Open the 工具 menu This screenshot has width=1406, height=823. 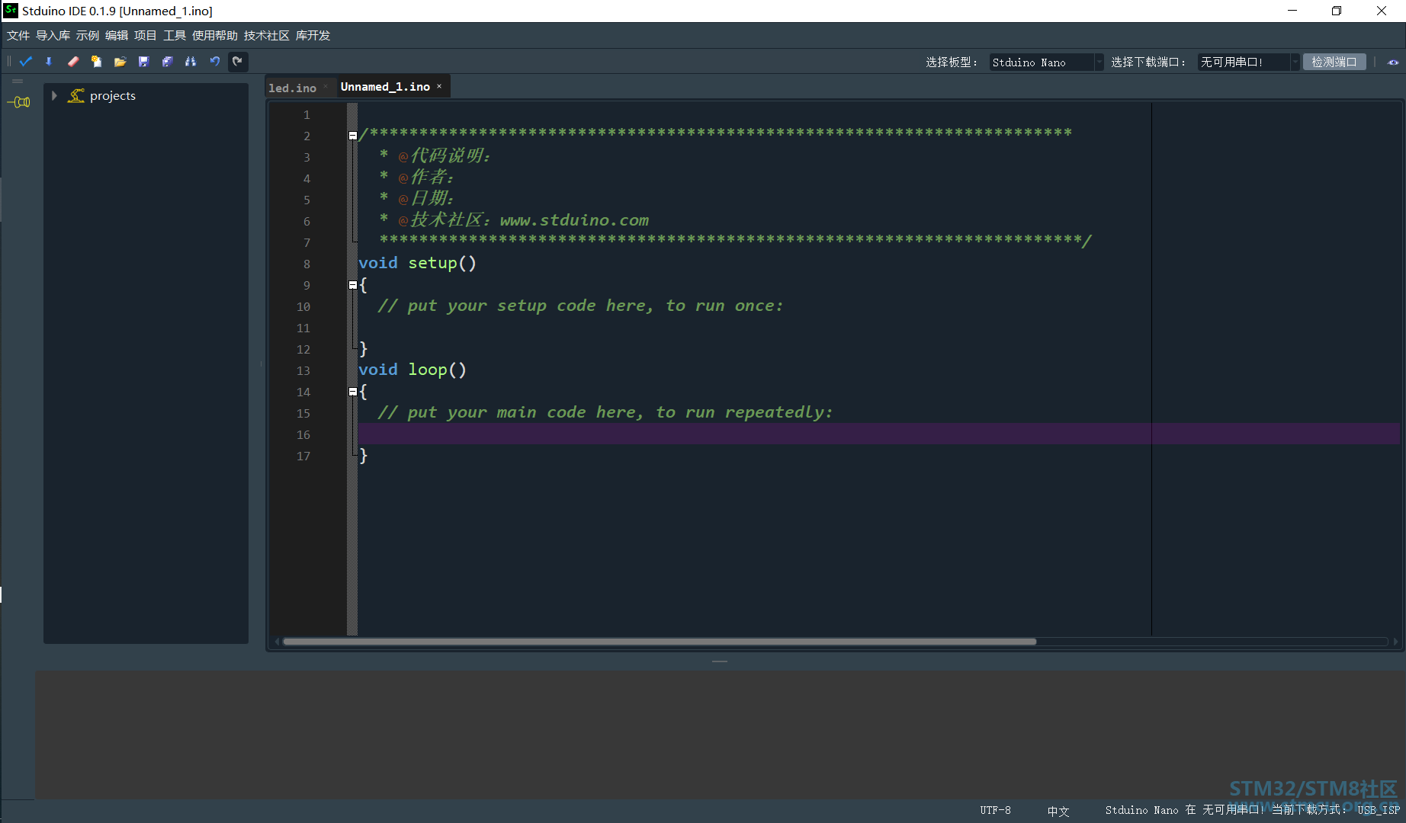pyautogui.click(x=175, y=36)
